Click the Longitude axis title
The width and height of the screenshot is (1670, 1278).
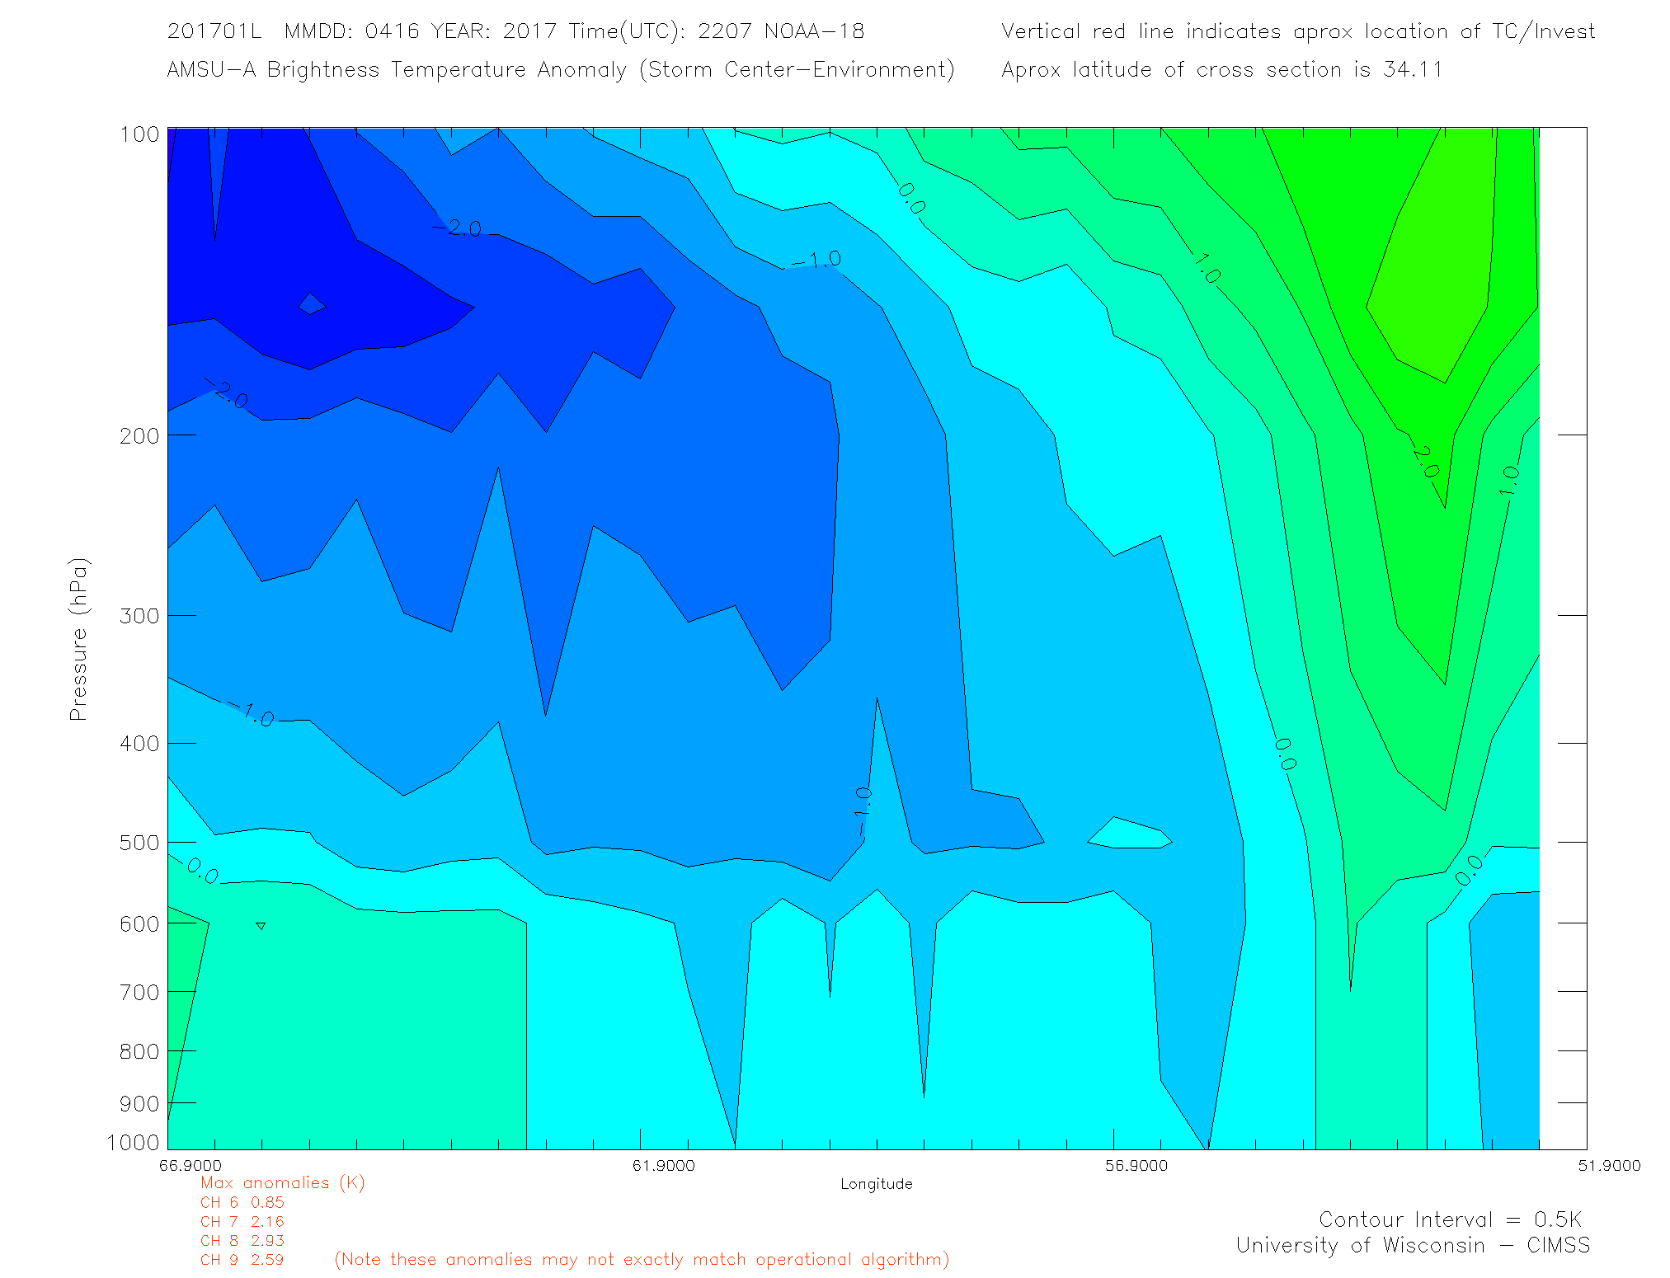click(876, 1184)
